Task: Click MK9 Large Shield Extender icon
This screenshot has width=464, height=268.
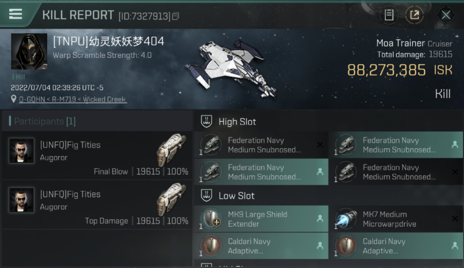Action: [x=211, y=218]
